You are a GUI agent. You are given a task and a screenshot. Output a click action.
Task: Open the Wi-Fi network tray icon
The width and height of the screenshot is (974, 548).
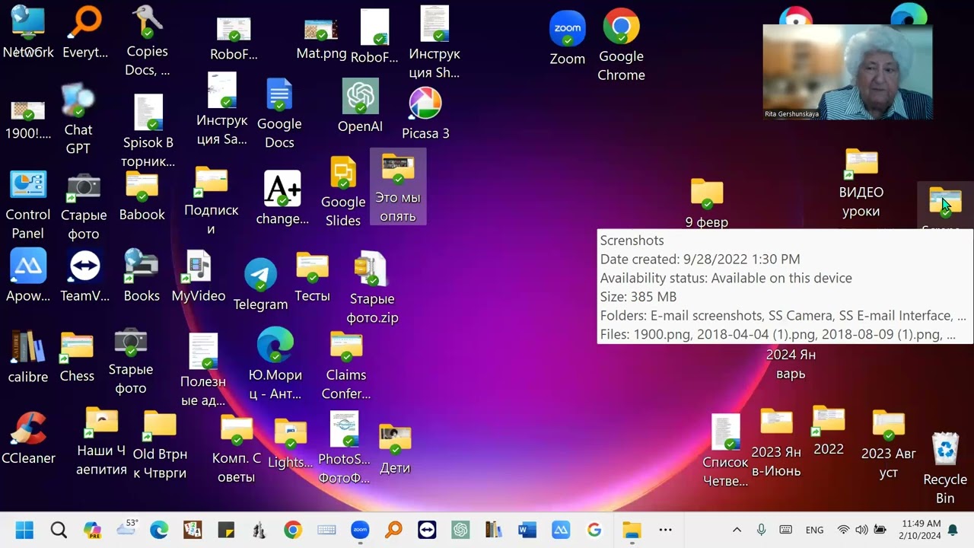[x=843, y=530]
